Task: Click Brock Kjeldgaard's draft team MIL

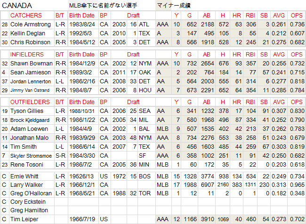Action: coord(144,120)
